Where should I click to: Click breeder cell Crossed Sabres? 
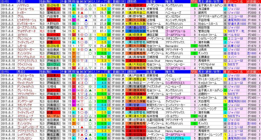click(x=155, y=127)
